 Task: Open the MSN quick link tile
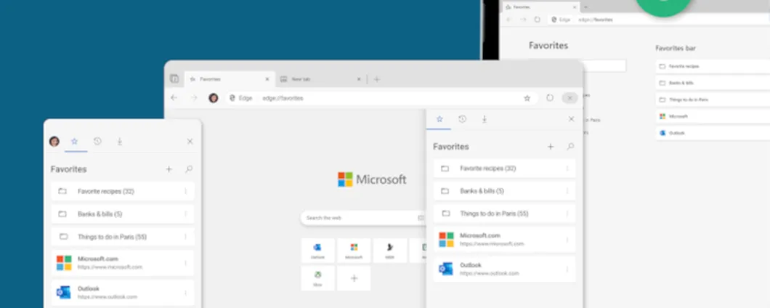[390, 251]
